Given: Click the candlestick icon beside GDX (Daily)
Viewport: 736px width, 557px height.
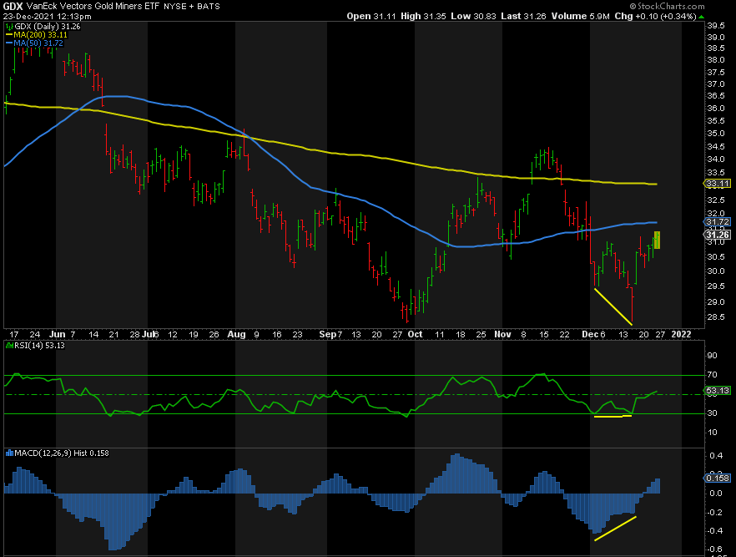Looking at the screenshot, I should [9, 27].
